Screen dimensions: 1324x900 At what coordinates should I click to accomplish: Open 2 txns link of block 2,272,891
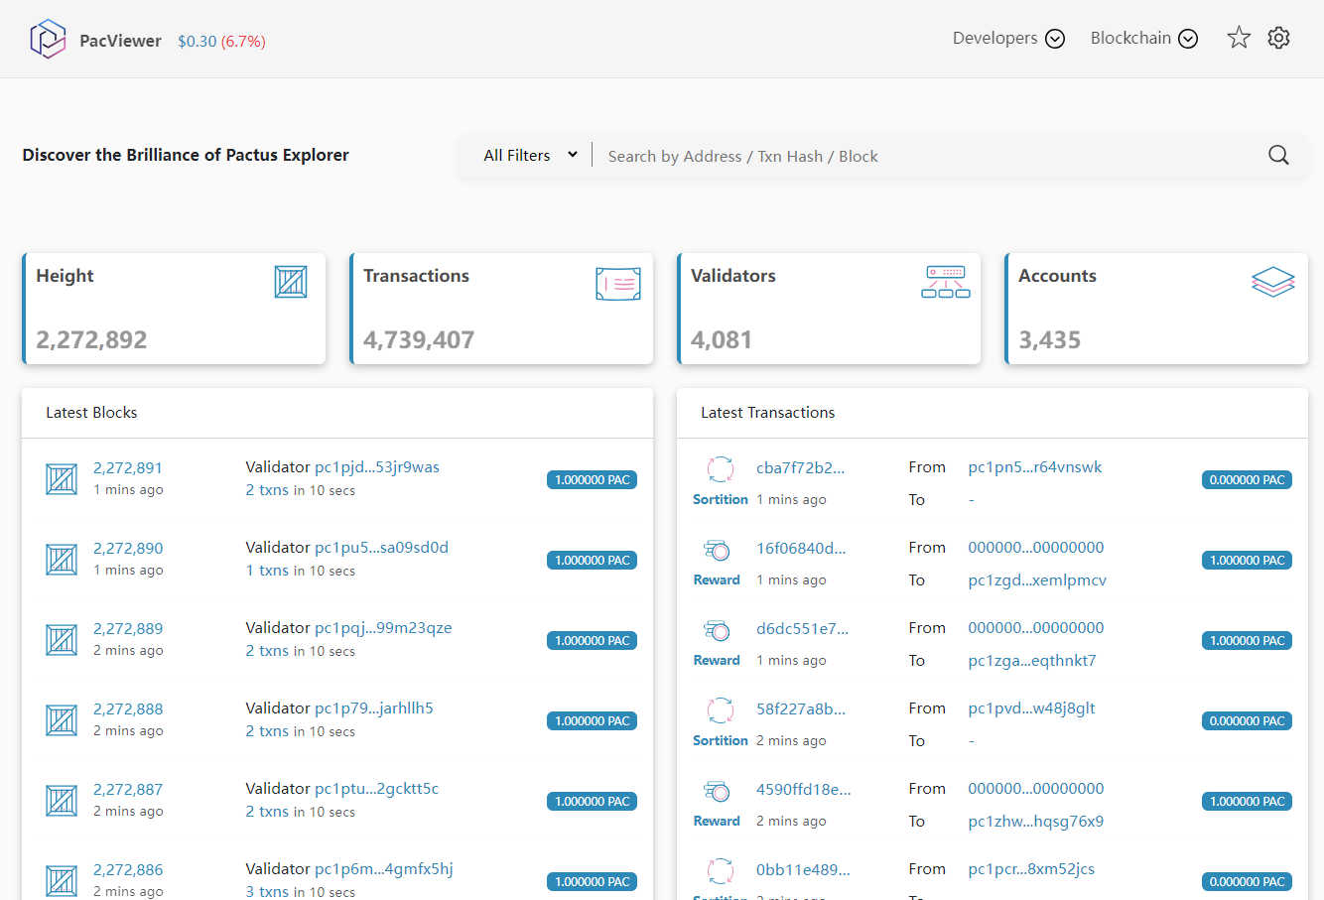(267, 489)
